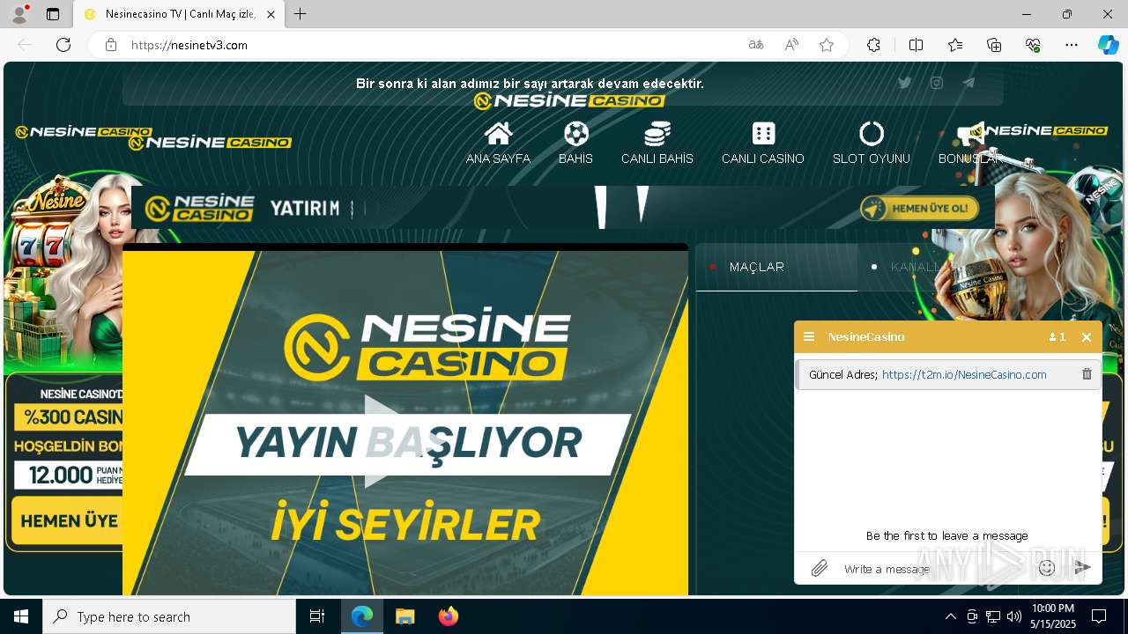Screen dimensions: 1128x634
Task: Open the ANA SAYFA home icon
Action: coord(498,134)
